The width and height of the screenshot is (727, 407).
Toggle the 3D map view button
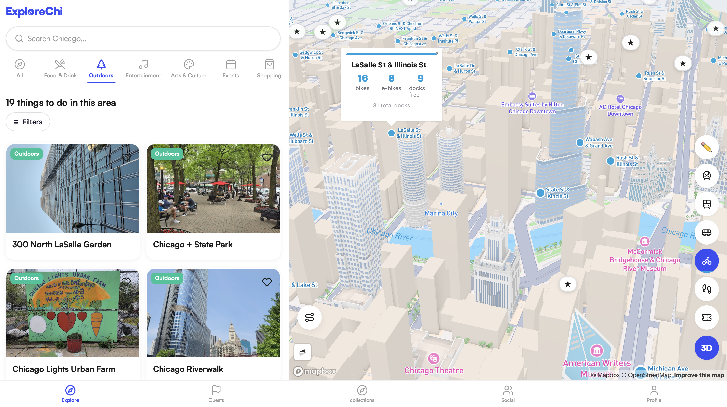706,348
